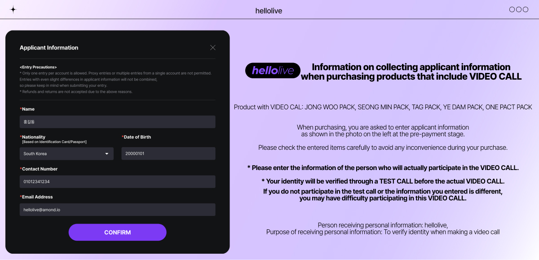The height and width of the screenshot is (260, 539).
Task: Click the Product with VIDEO CAL line
Action: pos(383,107)
